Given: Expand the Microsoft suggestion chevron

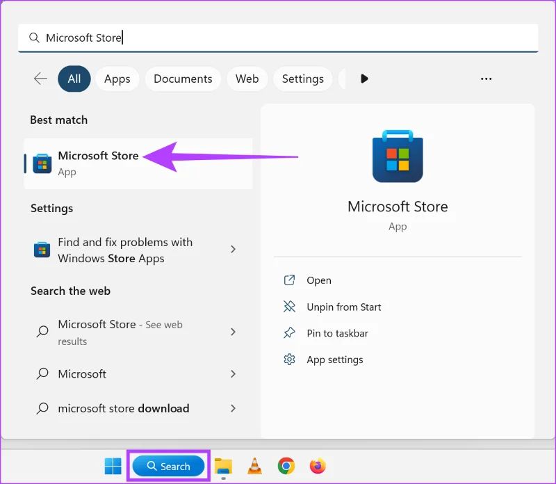Looking at the screenshot, I should (233, 373).
